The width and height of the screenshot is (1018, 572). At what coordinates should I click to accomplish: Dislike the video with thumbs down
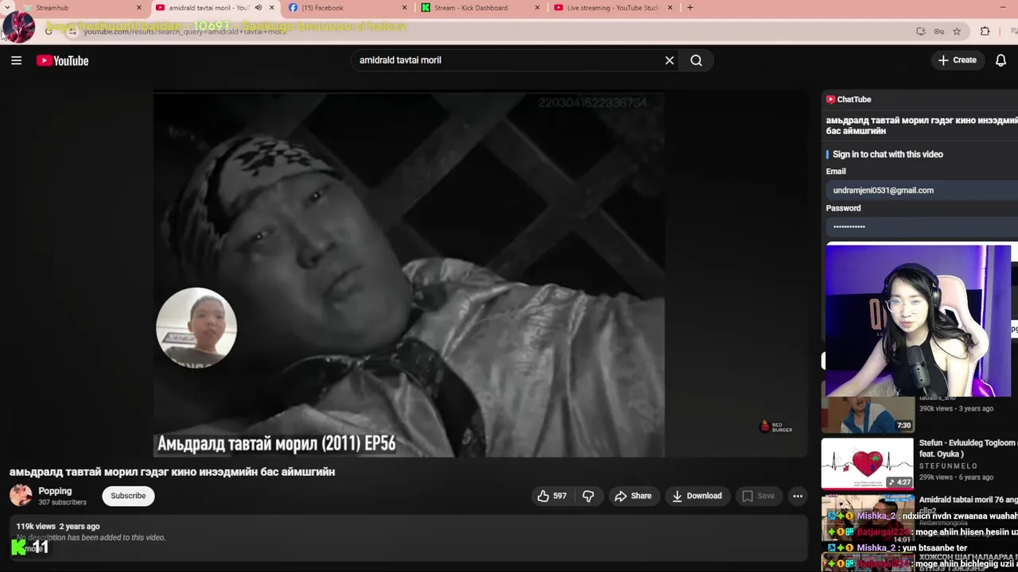pos(589,496)
